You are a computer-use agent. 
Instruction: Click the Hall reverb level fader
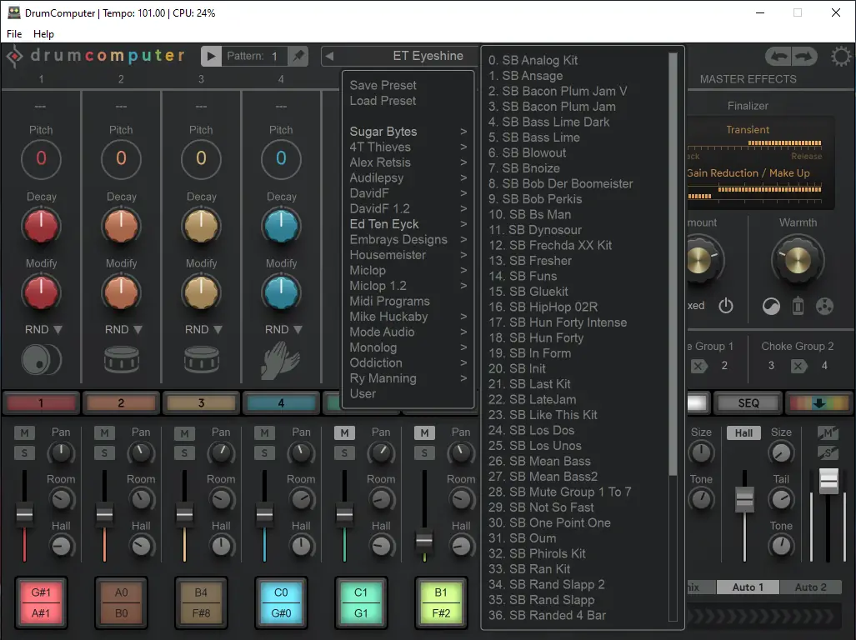pyautogui.click(x=744, y=498)
